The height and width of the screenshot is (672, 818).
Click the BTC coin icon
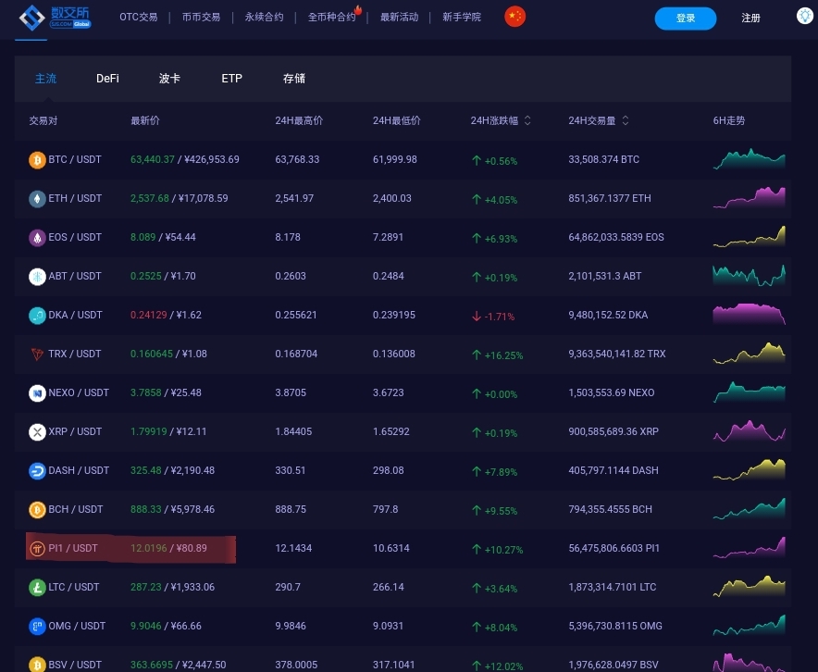37,159
